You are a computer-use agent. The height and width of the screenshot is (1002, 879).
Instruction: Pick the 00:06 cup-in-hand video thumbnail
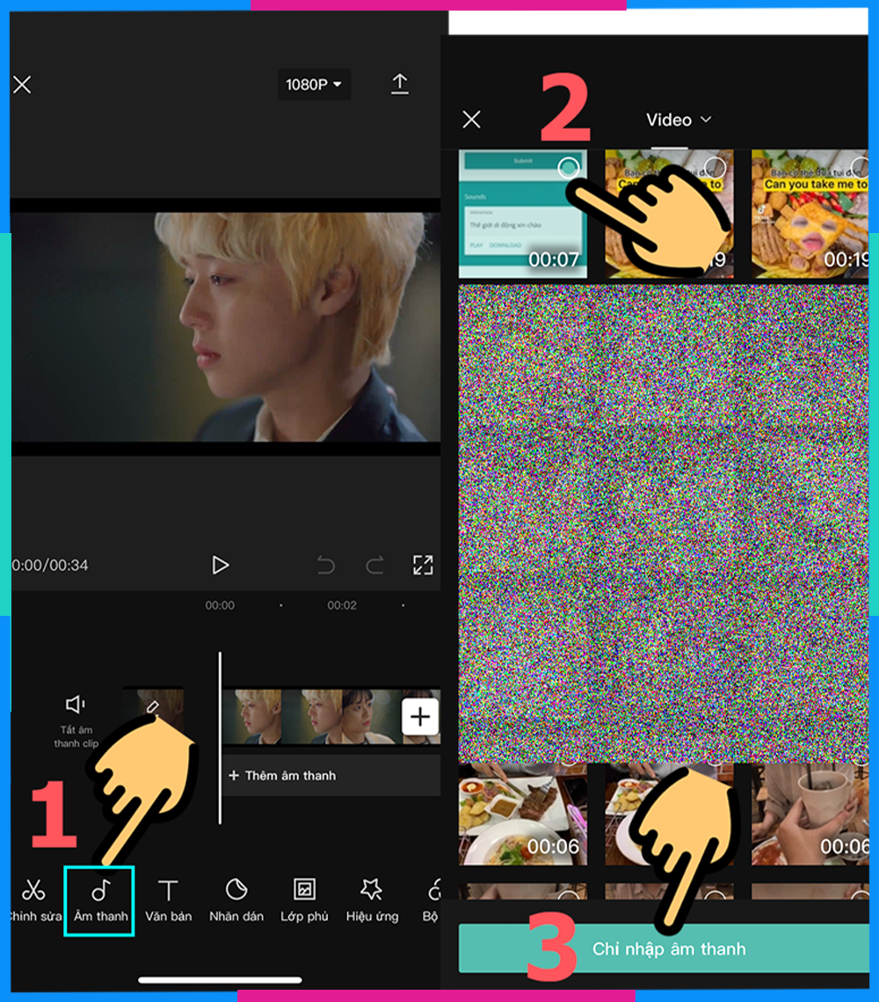[810, 814]
